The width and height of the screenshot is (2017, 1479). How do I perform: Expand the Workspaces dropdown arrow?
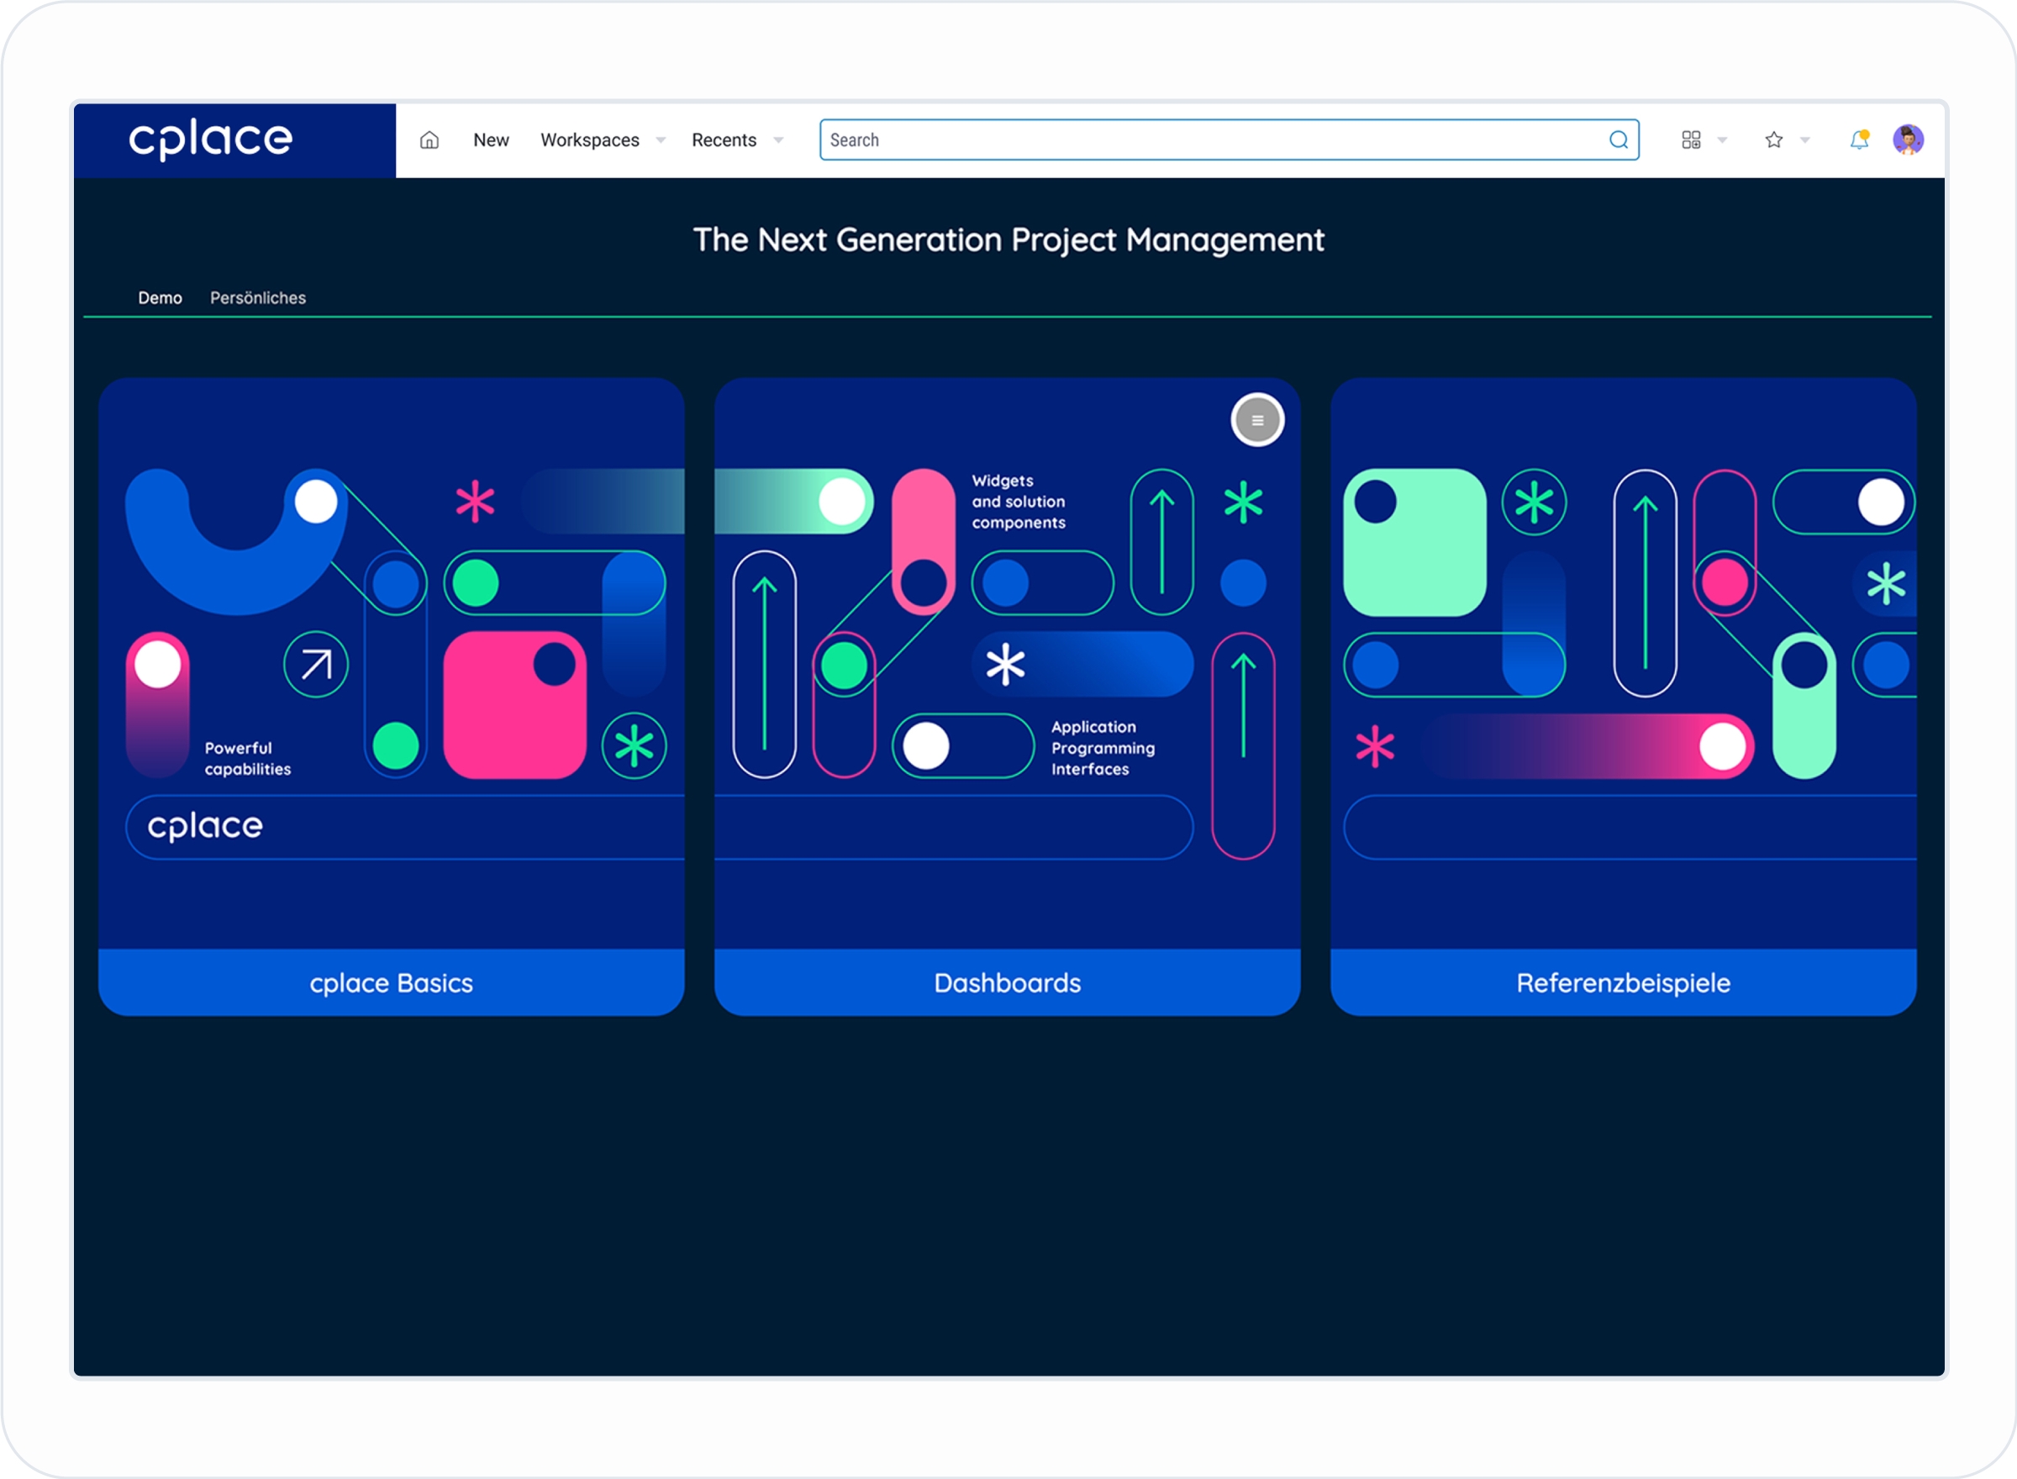(x=661, y=139)
